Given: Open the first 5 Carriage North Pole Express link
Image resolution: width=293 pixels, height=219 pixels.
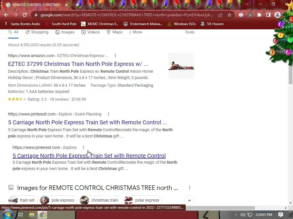Looking at the screenshot, I should pos(88,122).
